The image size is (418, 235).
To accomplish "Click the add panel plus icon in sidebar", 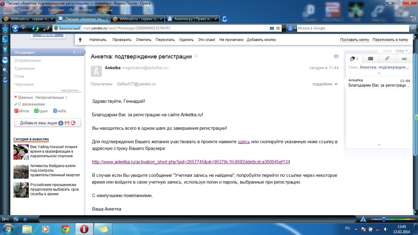I will [5, 80].
